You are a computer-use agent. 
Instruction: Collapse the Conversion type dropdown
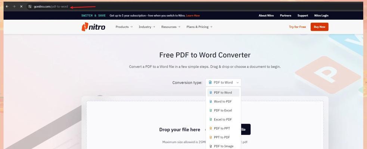[x=223, y=82]
